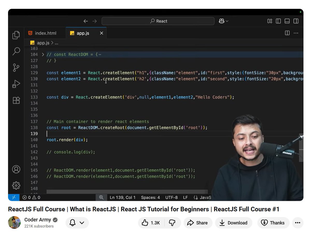The width and height of the screenshot is (311, 232).
Task: Open Settings via the gear icon
Action: (x=16, y=186)
